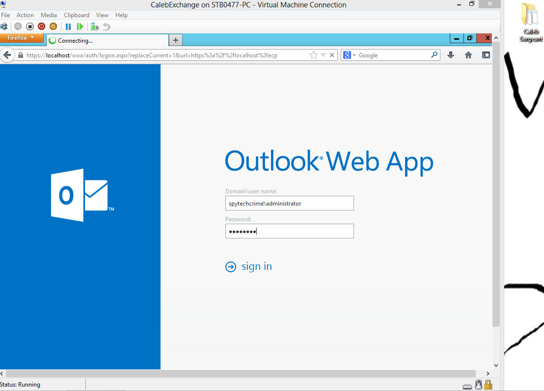Restore the inner Firefox window
The image size is (544, 391).
(470, 38)
